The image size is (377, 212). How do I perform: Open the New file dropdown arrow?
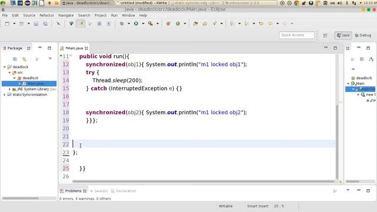(x=14, y=24)
